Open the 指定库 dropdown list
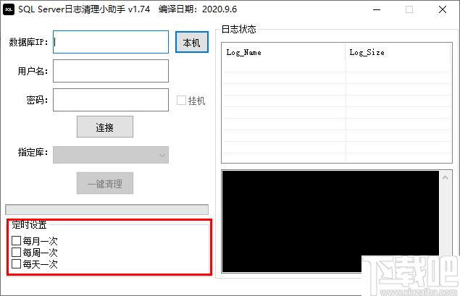This screenshot has width=460, height=296. [111, 155]
